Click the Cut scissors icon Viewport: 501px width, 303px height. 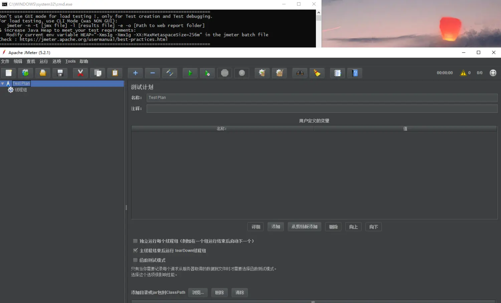click(x=80, y=73)
